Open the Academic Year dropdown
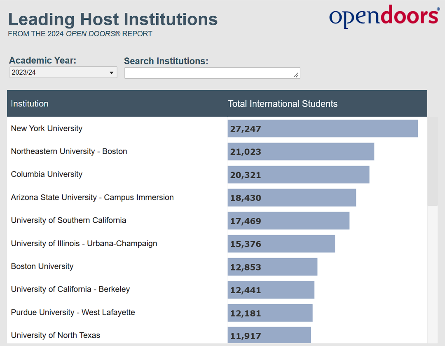 click(x=63, y=73)
